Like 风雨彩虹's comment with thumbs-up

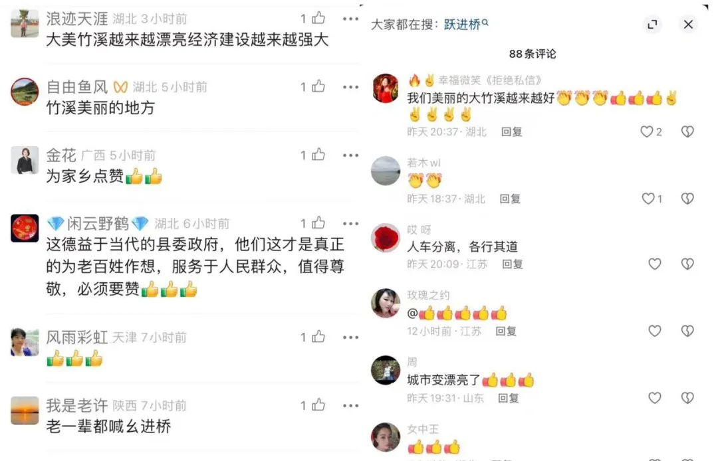click(x=318, y=337)
